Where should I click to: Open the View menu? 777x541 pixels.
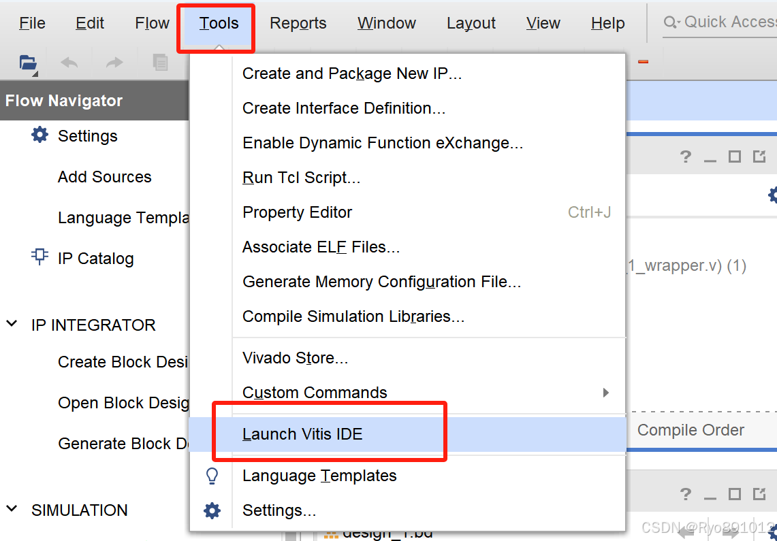click(x=543, y=23)
